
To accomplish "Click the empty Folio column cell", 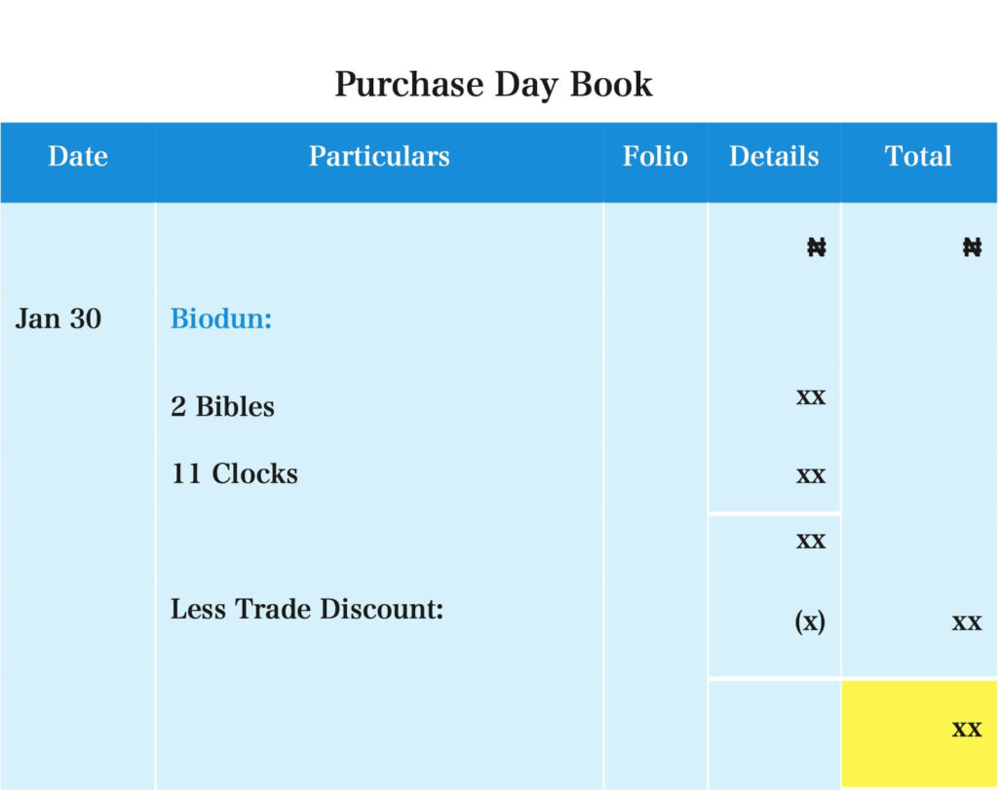I will click(x=655, y=487).
